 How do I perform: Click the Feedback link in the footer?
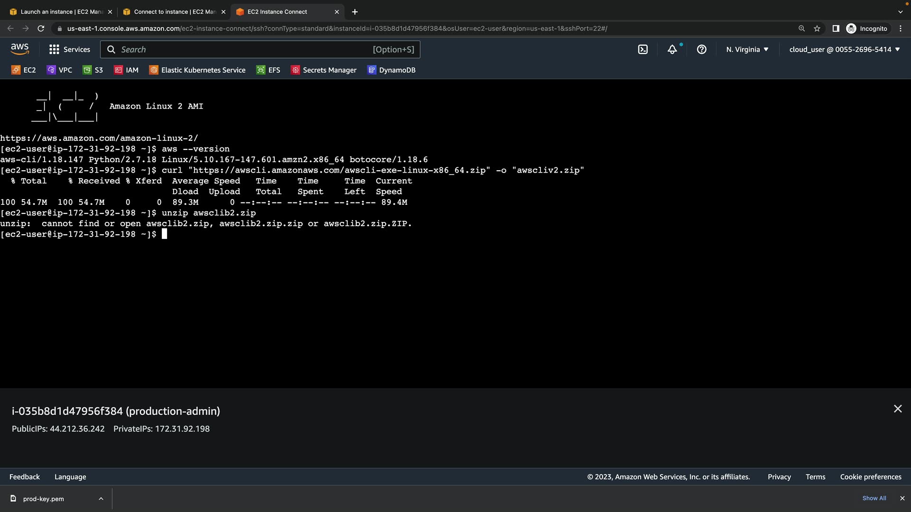coord(25,477)
